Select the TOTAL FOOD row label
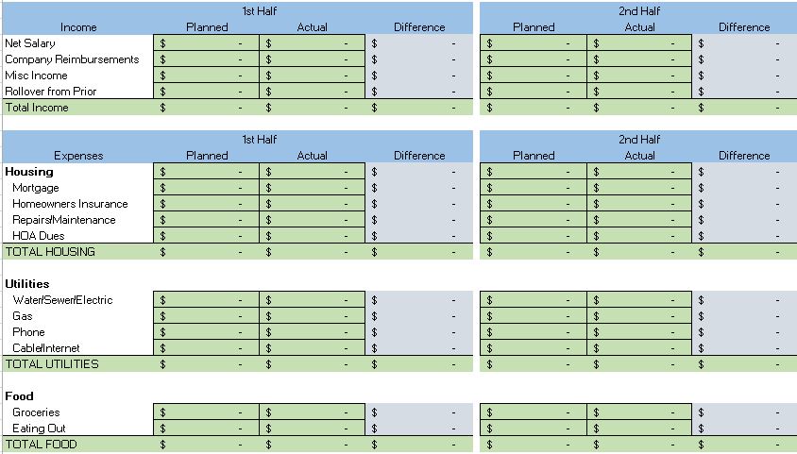This screenshot has width=797, height=454. 42,445
